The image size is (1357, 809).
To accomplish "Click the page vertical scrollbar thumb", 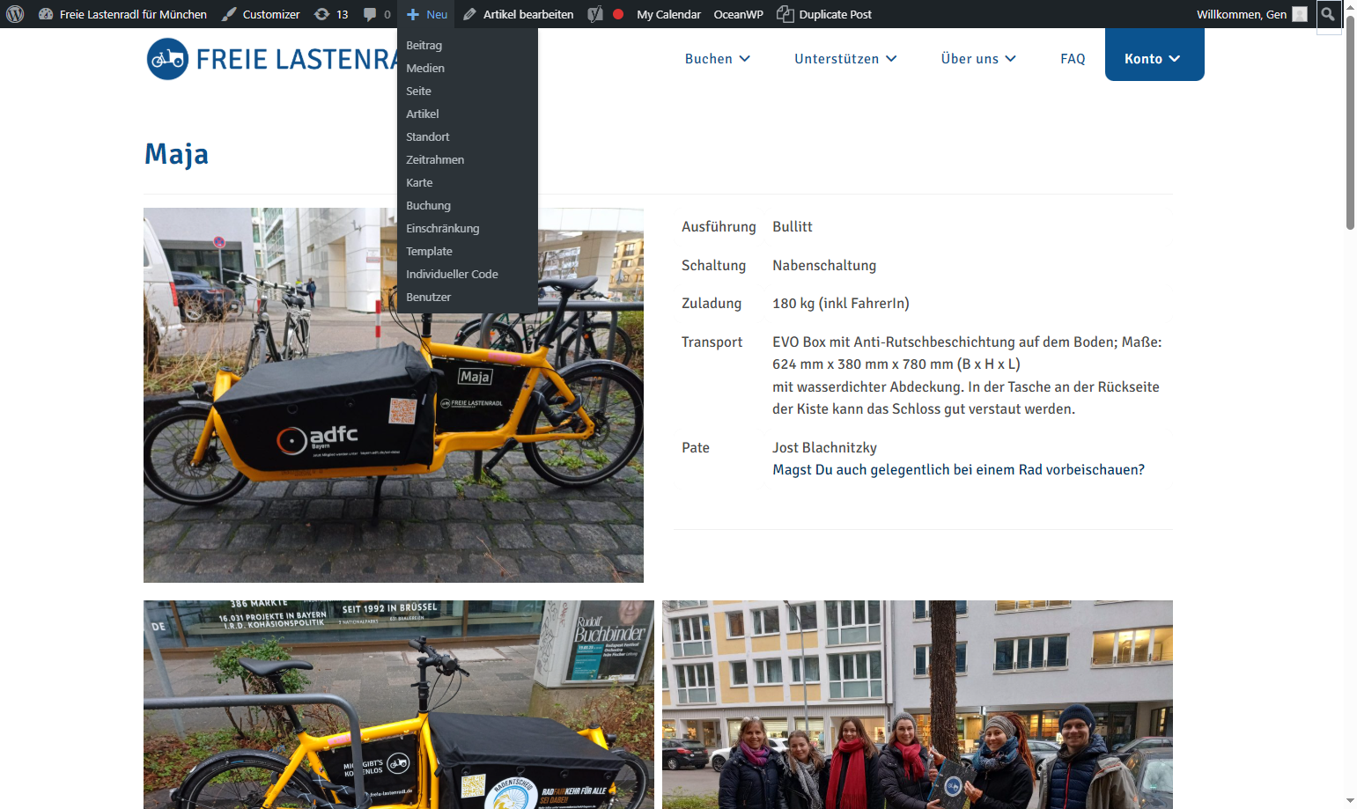I will [x=1350, y=121].
